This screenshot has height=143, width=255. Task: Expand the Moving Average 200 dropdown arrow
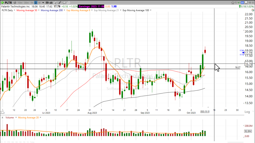(64, 10)
